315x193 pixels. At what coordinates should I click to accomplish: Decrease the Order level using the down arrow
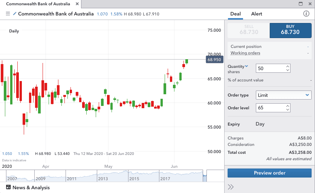pyautogui.click(x=288, y=110)
